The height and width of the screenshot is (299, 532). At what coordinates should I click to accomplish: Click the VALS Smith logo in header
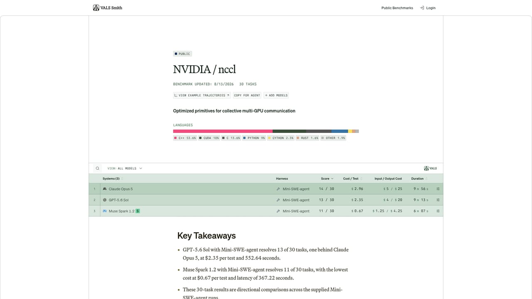[108, 7]
